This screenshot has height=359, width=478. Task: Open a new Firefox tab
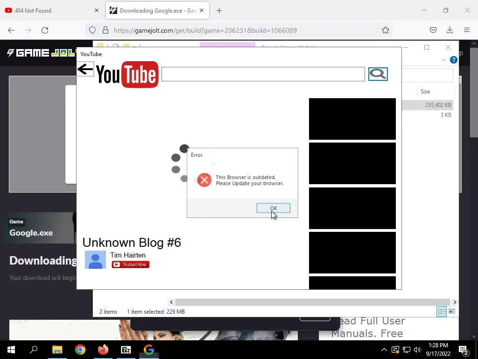[x=219, y=11]
